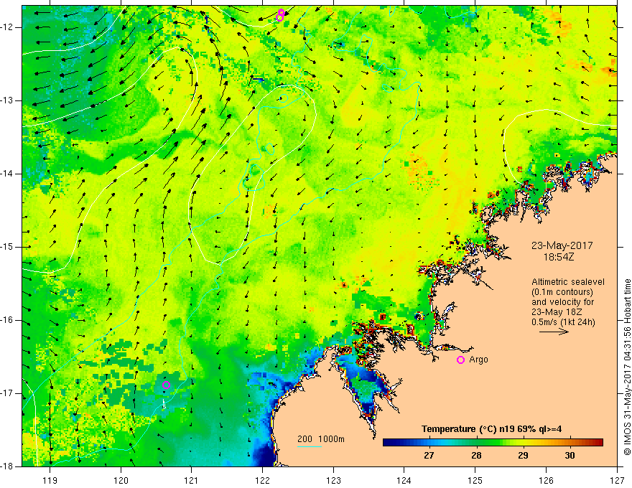Click the longitude axis label '127'

617,480
